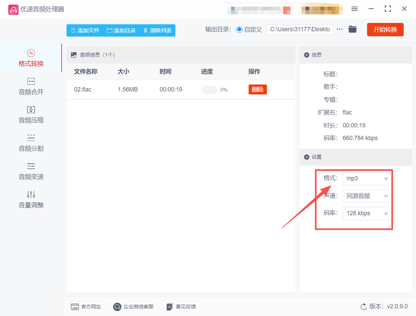This screenshot has width=416, height=316.
Task: Click the output directory path field
Action: [300, 29]
